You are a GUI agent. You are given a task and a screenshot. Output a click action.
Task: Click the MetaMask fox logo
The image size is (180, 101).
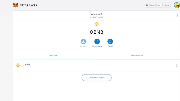pyautogui.click(x=16, y=5)
